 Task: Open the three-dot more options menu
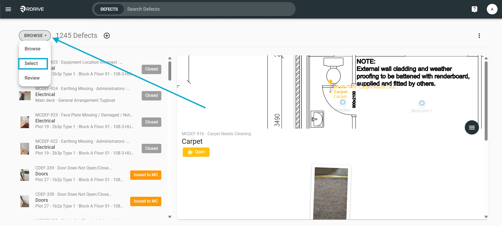point(479,36)
